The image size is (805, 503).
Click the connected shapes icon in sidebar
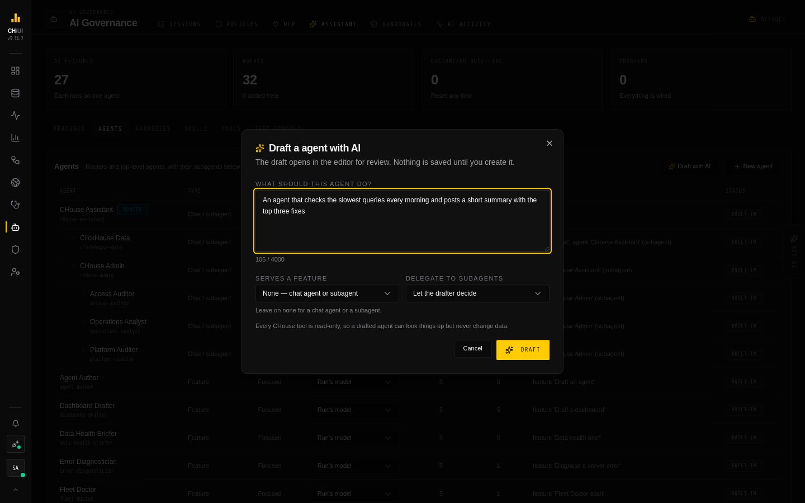point(16,160)
